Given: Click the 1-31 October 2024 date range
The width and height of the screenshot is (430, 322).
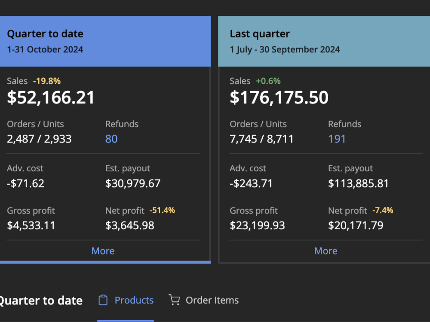Looking at the screenshot, I should click(x=45, y=49).
